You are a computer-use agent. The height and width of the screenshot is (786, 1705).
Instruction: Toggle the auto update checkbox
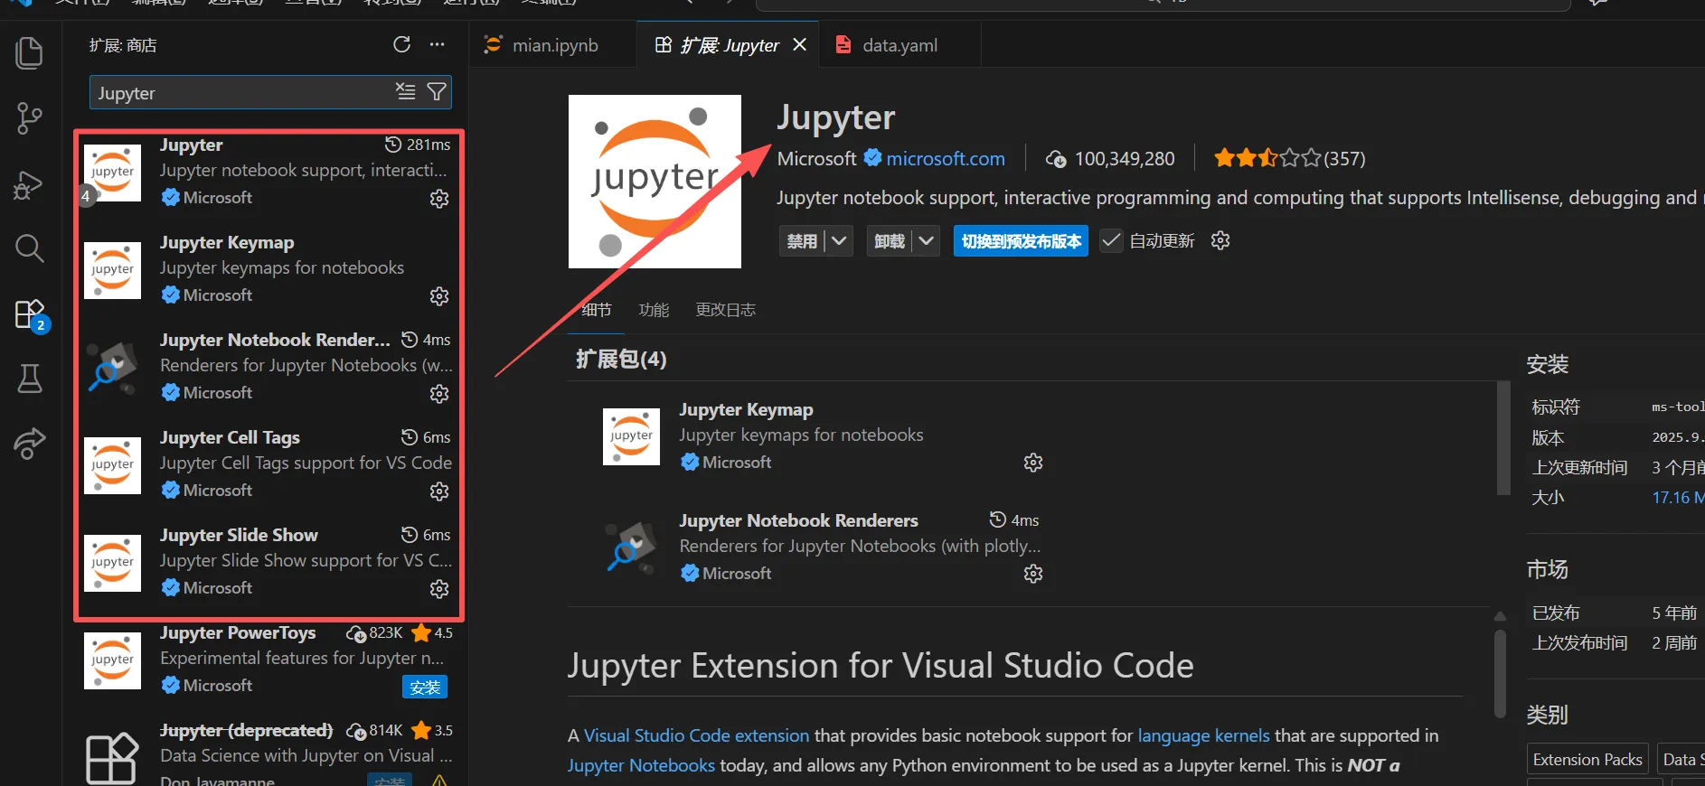1111,241
